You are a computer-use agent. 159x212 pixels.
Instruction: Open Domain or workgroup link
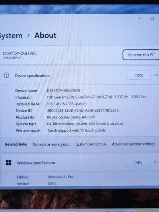point(51,144)
